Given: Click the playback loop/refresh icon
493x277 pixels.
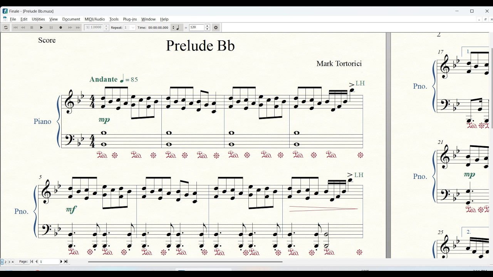Looking at the screenshot, I should (x=6, y=28).
